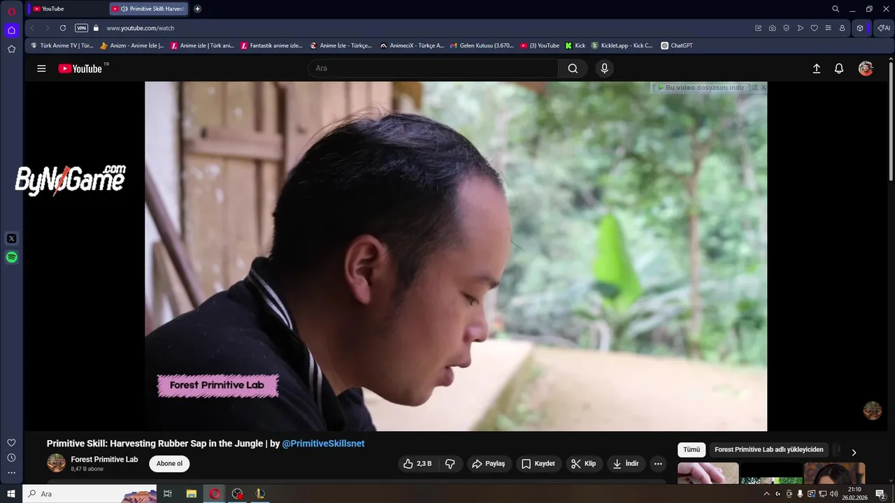Image resolution: width=895 pixels, height=503 pixels.
Task: Dislike the video
Action: point(450,464)
